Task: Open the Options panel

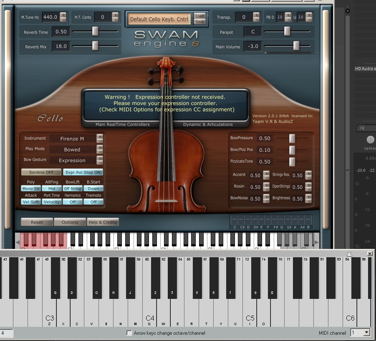Action: click(70, 222)
